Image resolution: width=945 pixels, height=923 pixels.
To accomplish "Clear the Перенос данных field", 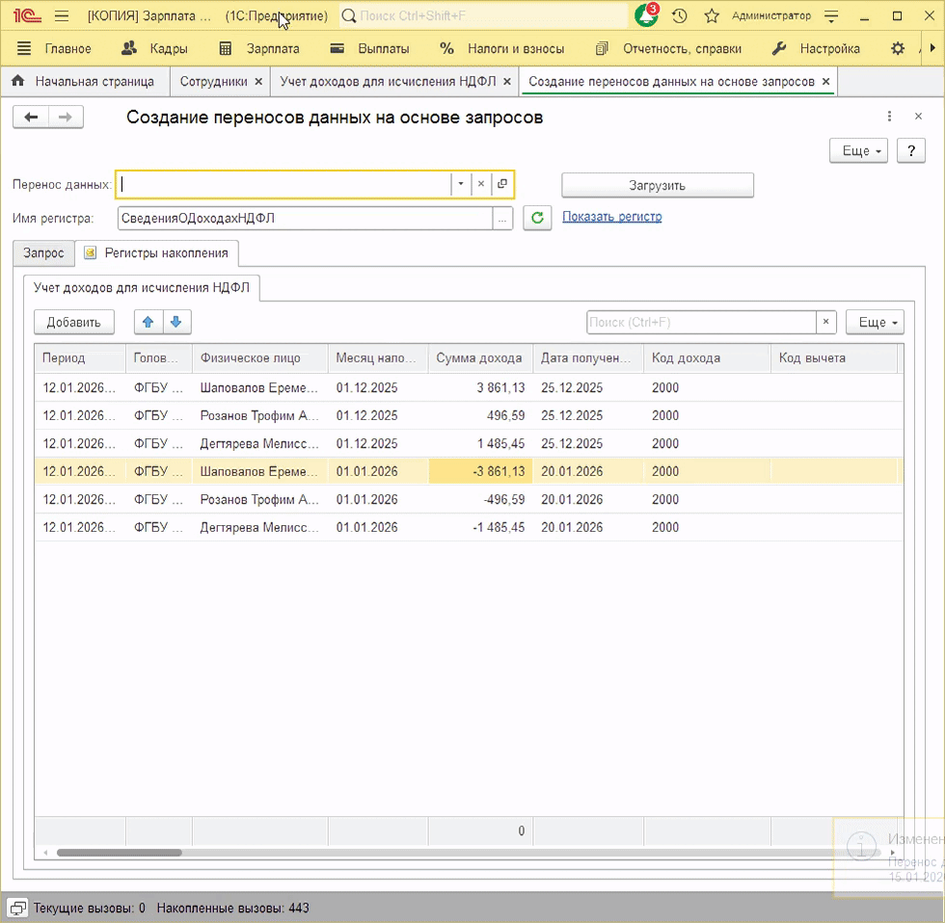I will pyautogui.click(x=481, y=184).
